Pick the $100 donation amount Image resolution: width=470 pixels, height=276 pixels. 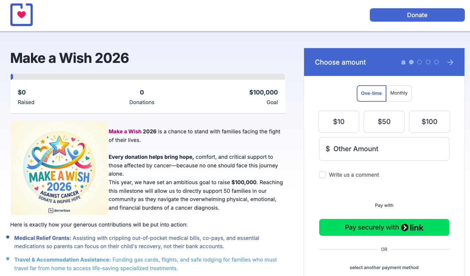(x=429, y=122)
